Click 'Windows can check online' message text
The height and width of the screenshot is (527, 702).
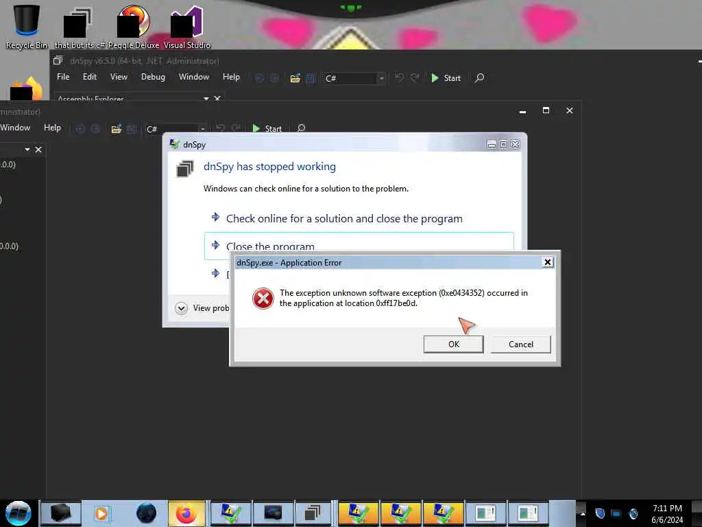(306, 189)
